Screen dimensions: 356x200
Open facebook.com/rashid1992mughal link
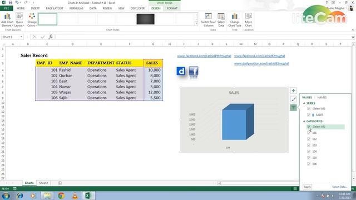204,56
